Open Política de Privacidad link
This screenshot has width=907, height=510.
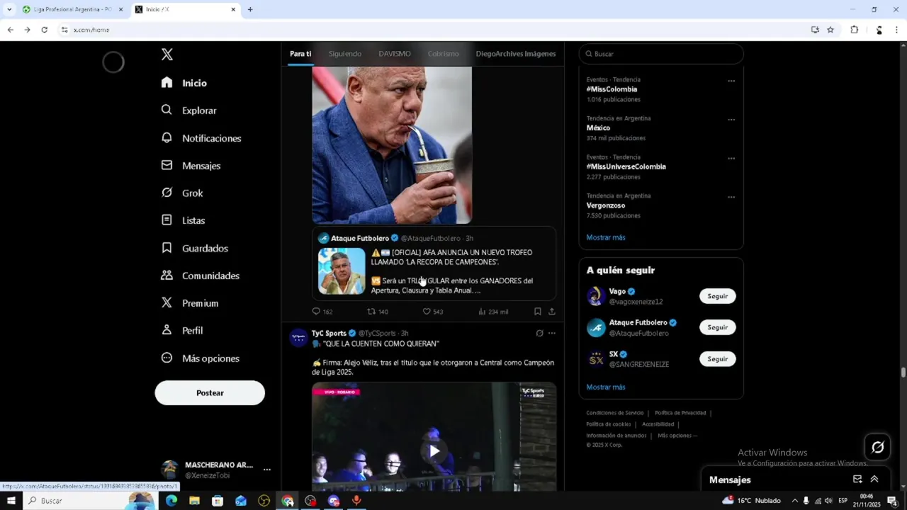[x=680, y=413]
